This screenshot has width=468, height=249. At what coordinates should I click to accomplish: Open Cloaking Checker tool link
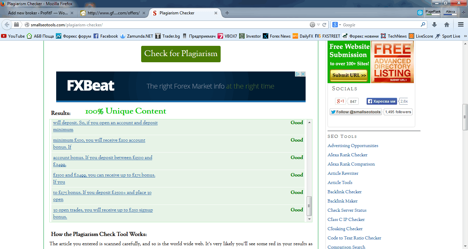pyautogui.click(x=345, y=229)
